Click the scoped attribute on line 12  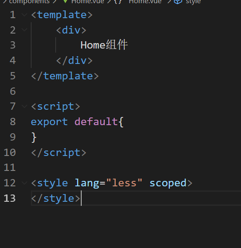[x=168, y=183]
